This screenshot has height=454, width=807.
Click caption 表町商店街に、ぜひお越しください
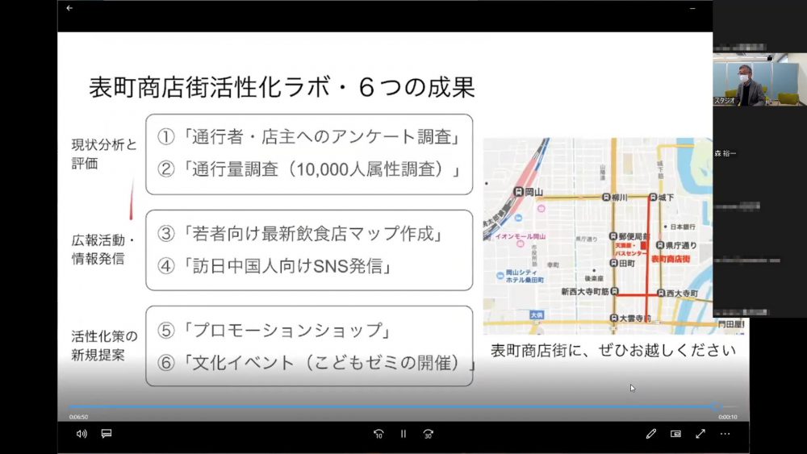pyautogui.click(x=613, y=350)
